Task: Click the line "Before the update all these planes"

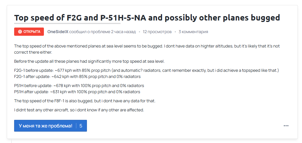Action: [89, 61]
